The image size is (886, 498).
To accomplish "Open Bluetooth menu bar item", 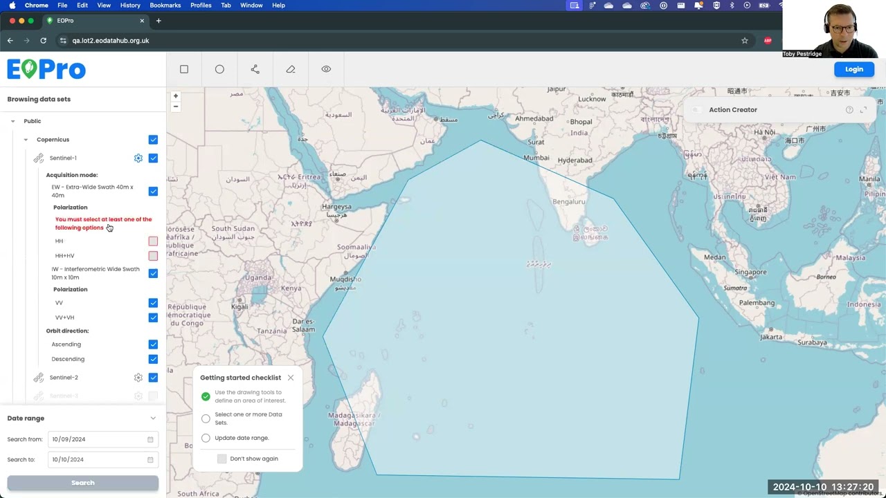I will 732,6.
